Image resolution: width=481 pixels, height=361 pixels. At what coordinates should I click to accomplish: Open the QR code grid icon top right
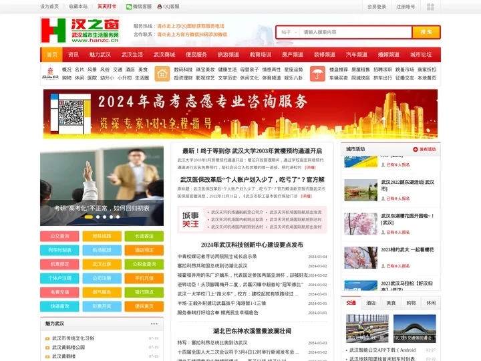tap(430, 7)
